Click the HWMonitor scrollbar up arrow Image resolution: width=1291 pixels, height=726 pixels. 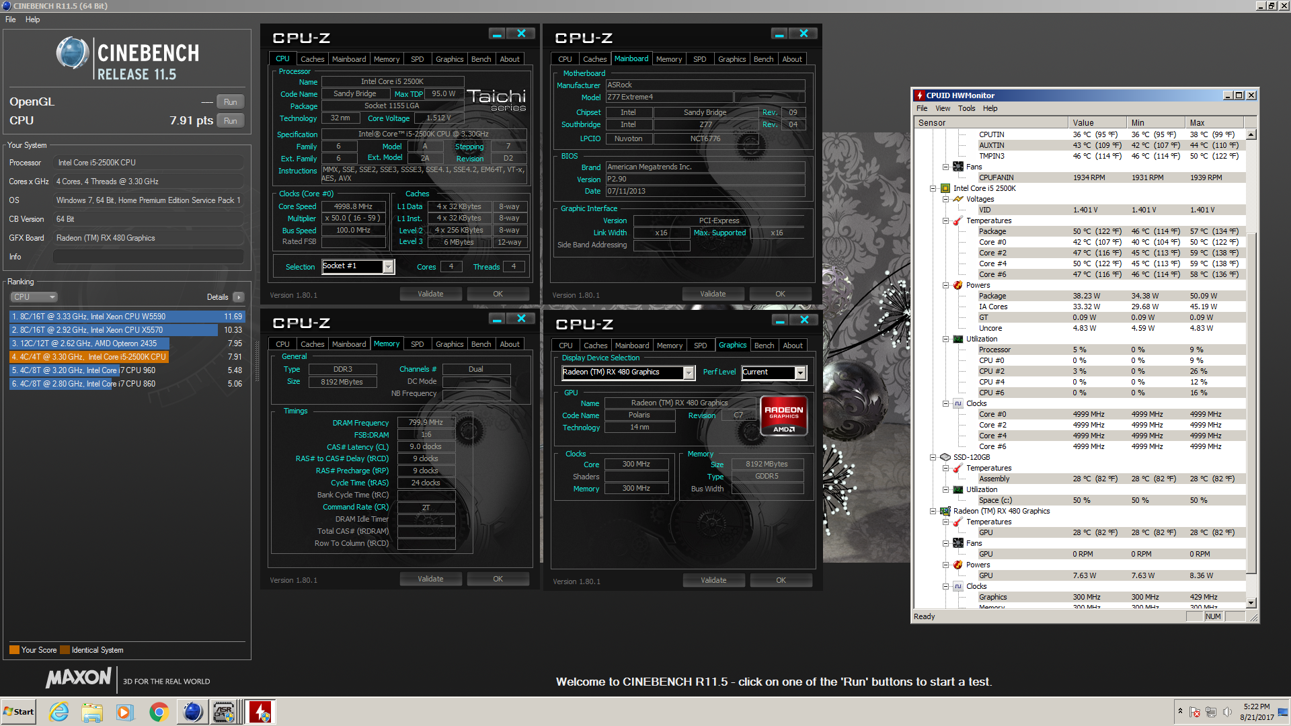click(1251, 134)
